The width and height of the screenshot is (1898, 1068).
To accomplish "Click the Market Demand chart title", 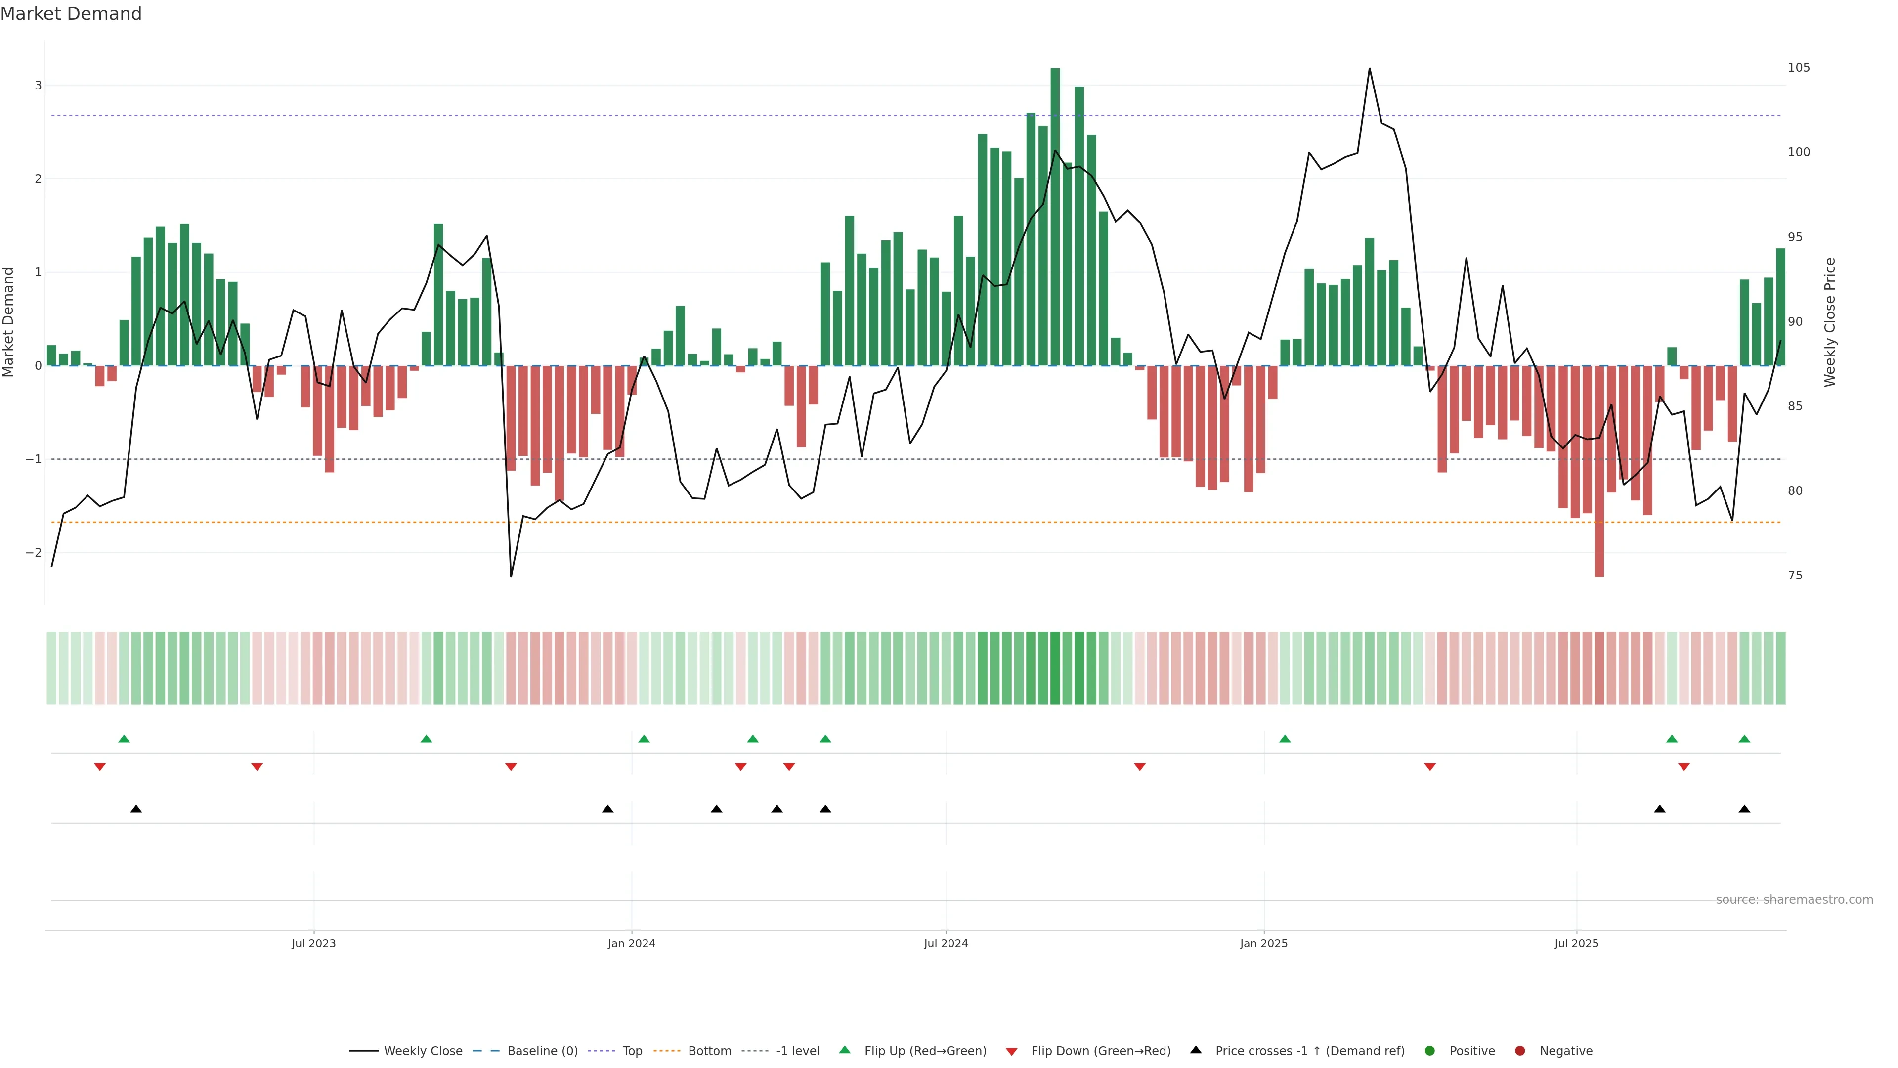I will point(71,14).
